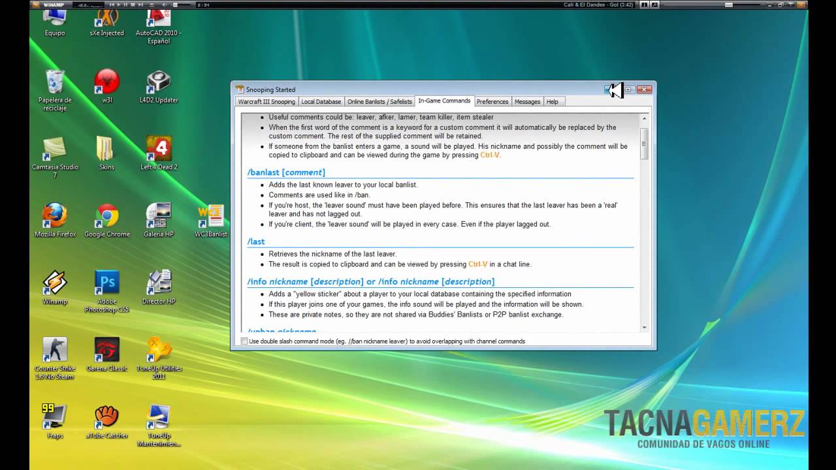Close the Snooping Started window
The height and width of the screenshot is (470, 836).
coord(645,89)
